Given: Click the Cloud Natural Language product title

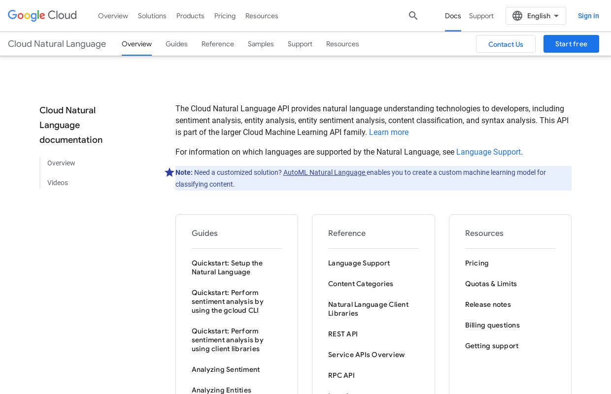Looking at the screenshot, I should pyautogui.click(x=57, y=44).
